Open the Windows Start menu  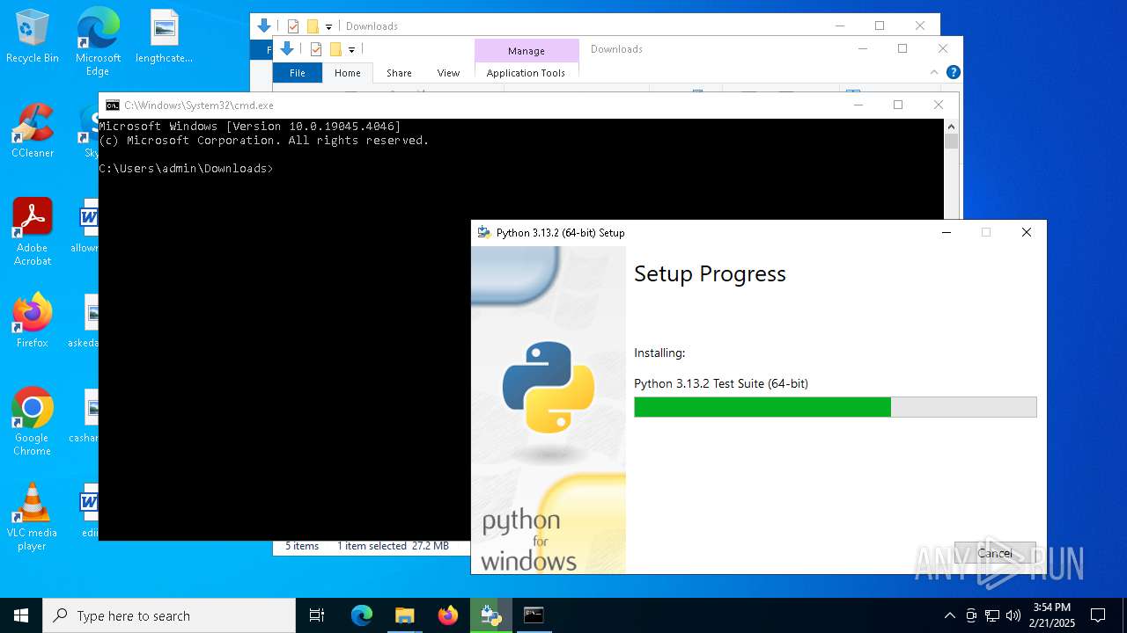pyautogui.click(x=21, y=615)
